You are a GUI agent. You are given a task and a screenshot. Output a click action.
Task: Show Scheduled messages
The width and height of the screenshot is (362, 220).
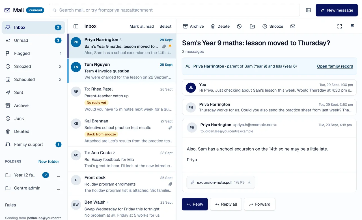[33, 79]
